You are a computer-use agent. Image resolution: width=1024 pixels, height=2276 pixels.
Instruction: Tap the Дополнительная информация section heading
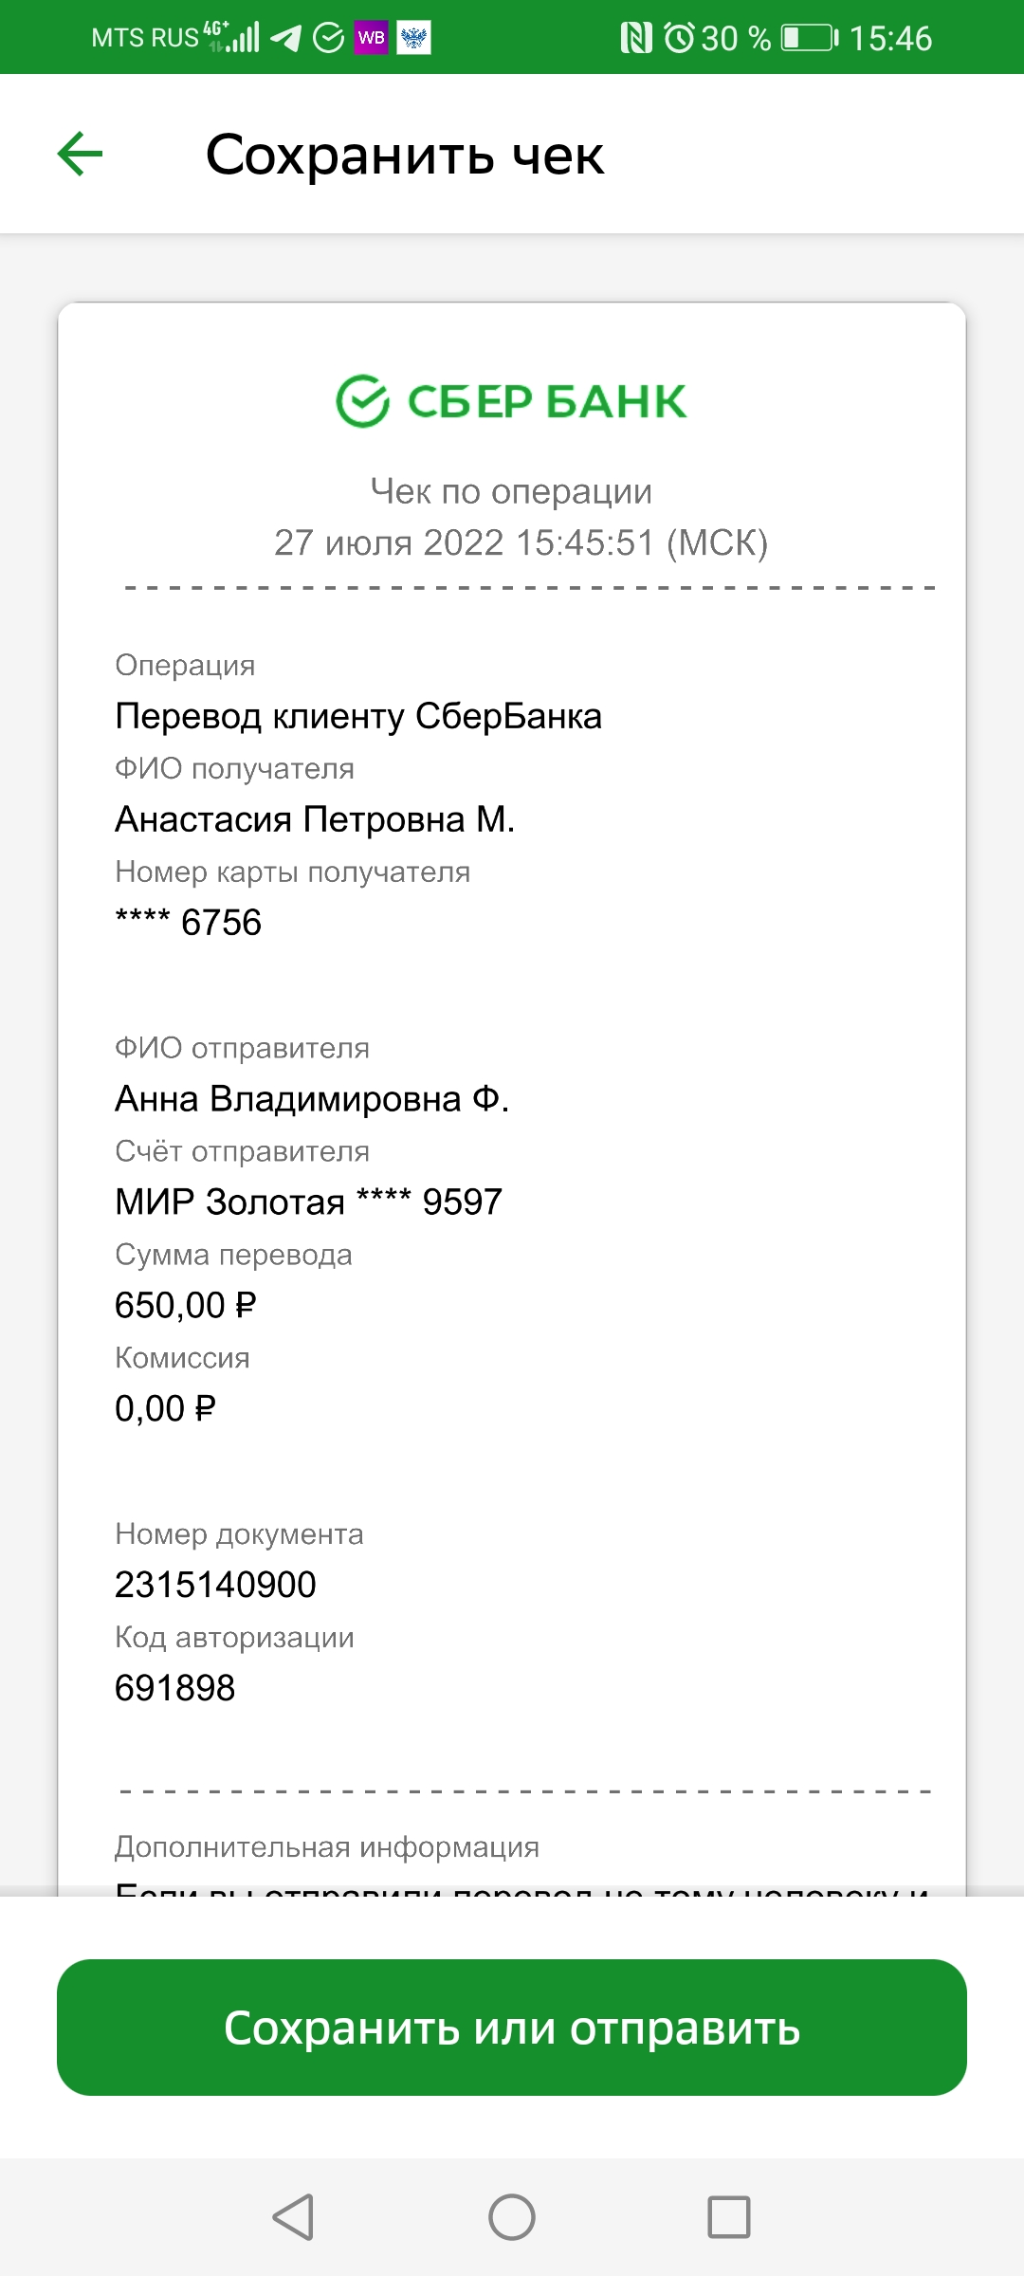click(327, 1847)
